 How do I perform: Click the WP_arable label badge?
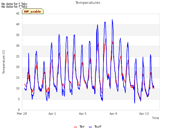[x=33, y=11]
